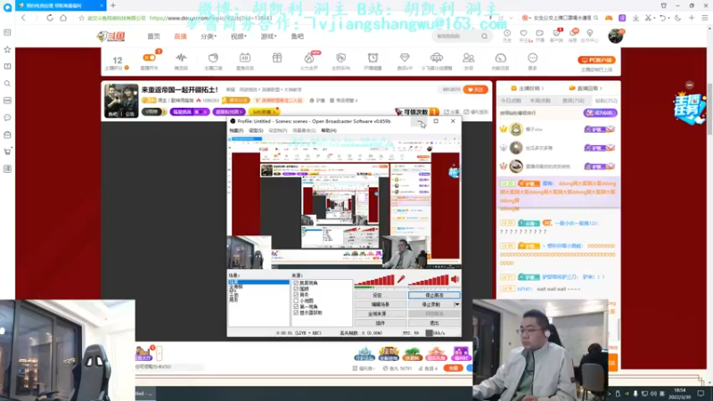The width and height of the screenshot is (713, 401).
Task: Bookmark page with the star icon
Action: 81,18
